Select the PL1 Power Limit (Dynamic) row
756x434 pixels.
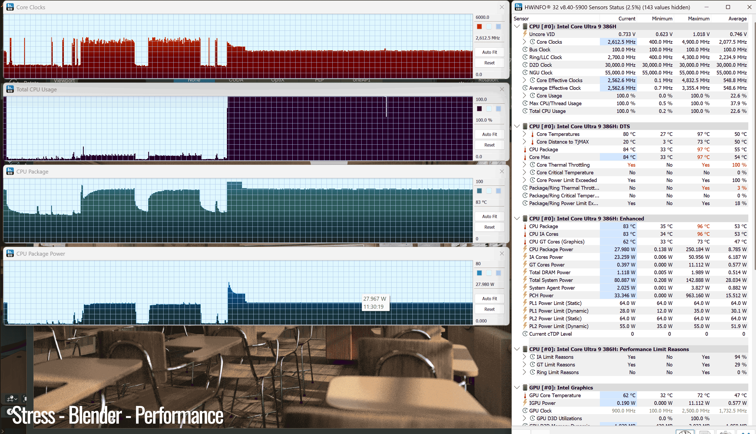pos(635,311)
